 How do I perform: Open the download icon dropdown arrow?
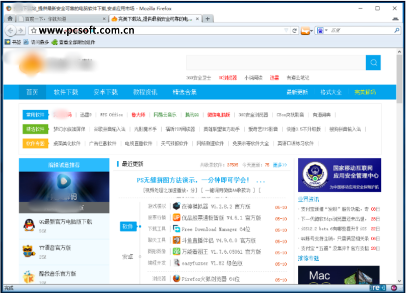click(311, 31)
